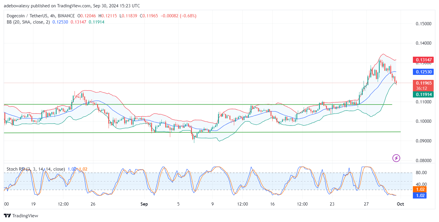Click the 0.13147 value in BB legend
This screenshot has height=222, width=439.
78,22
